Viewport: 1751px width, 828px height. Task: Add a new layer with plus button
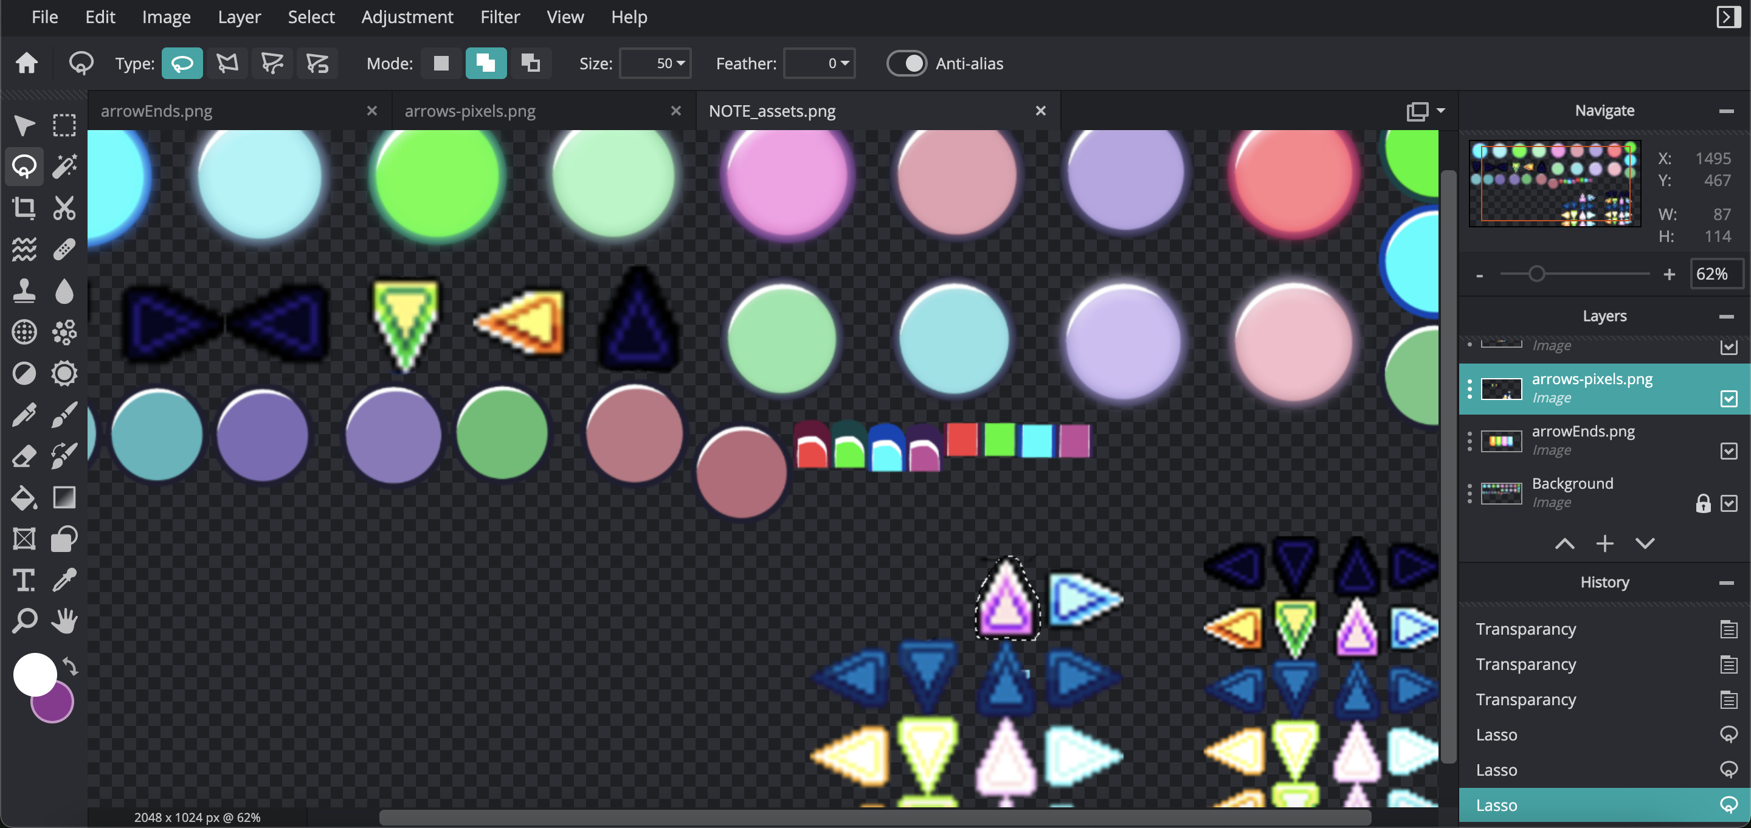coord(1605,543)
